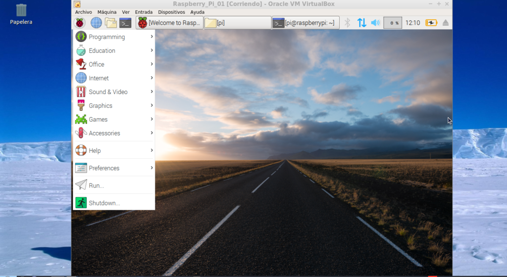507x277 pixels.
Task: Click the Bluetooth tray icon
Action: 347,23
